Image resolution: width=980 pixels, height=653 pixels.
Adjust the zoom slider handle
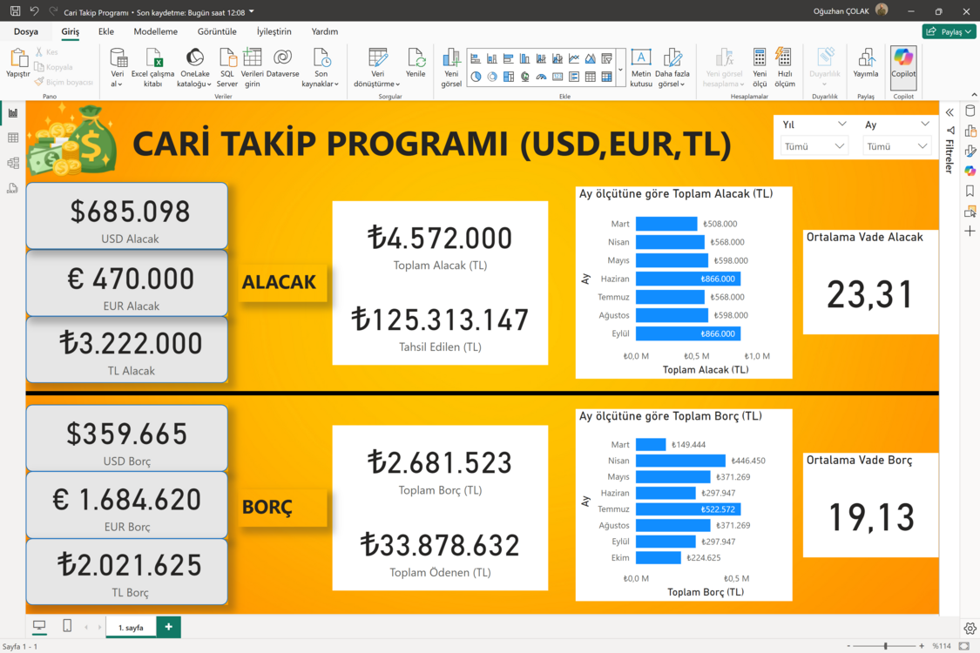point(886,646)
